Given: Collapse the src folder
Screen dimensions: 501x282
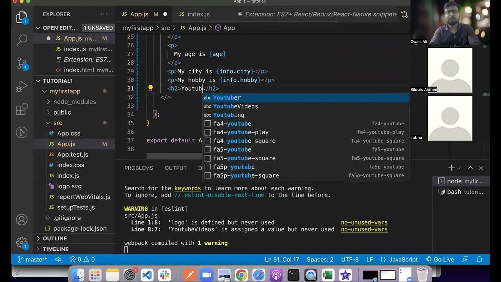Looking at the screenshot, I should (x=49, y=123).
